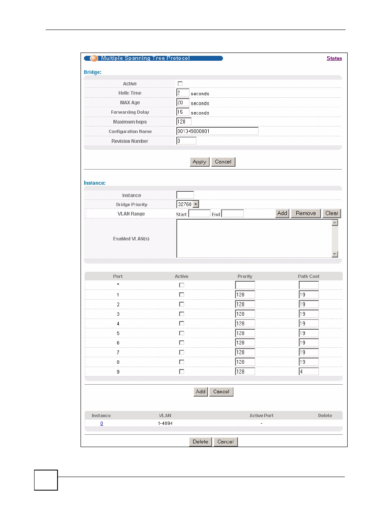Click Priority field for port 3
The image size is (392, 507).
245,314
